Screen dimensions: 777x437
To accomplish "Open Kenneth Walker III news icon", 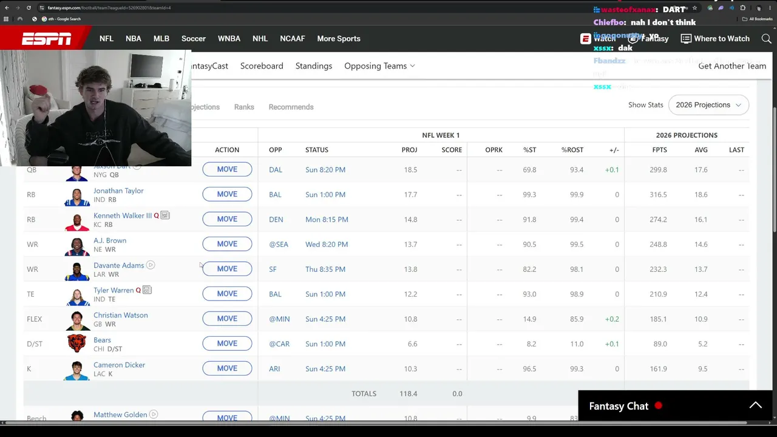I will tap(165, 215).
